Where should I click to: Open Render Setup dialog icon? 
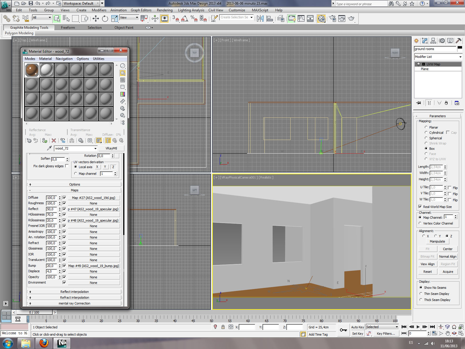tap(332, 19)
